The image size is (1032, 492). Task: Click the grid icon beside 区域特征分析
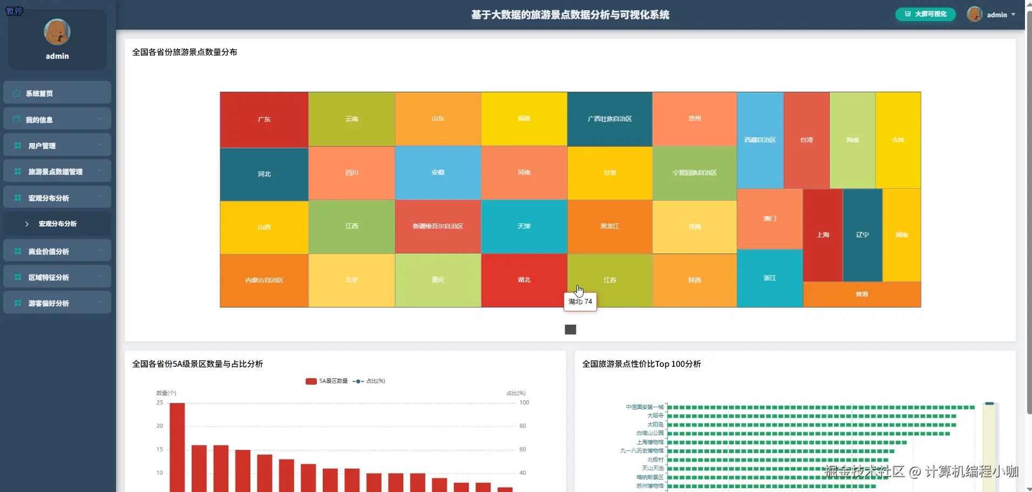pos(18,277)
